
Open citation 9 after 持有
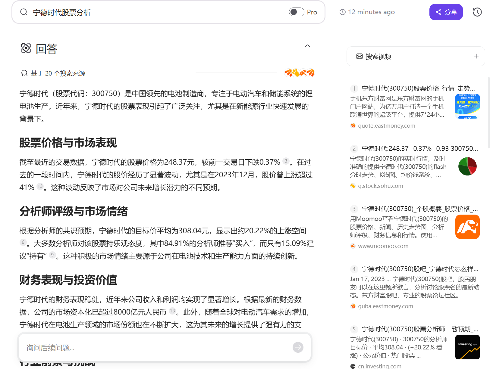[x=52, y=255]
